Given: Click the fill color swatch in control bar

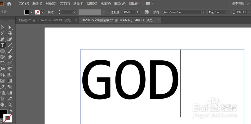Looking at the screenshot, I should [x=27, y=12].
